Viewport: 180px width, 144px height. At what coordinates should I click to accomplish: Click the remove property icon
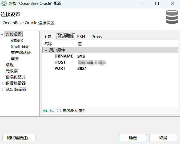(x=51, y=110)
